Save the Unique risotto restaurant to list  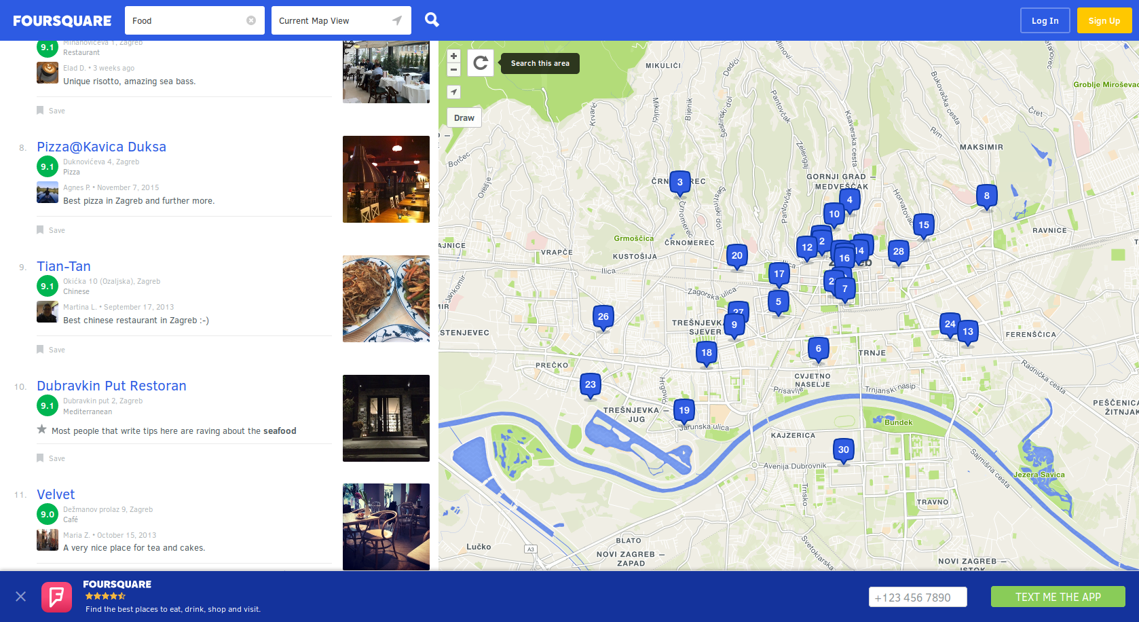coord(51,111)
